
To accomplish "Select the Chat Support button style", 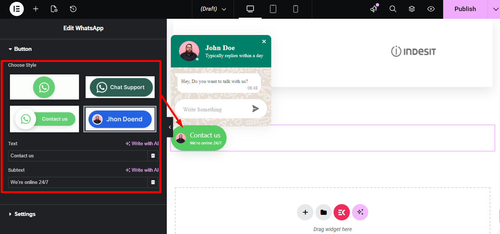I will click(120, 87).
